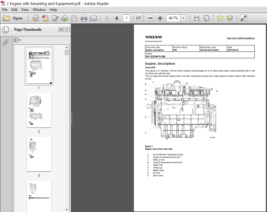Click 'Air inlet' list item
Screen dimensions: 267x212
click(x=156, y=173)
